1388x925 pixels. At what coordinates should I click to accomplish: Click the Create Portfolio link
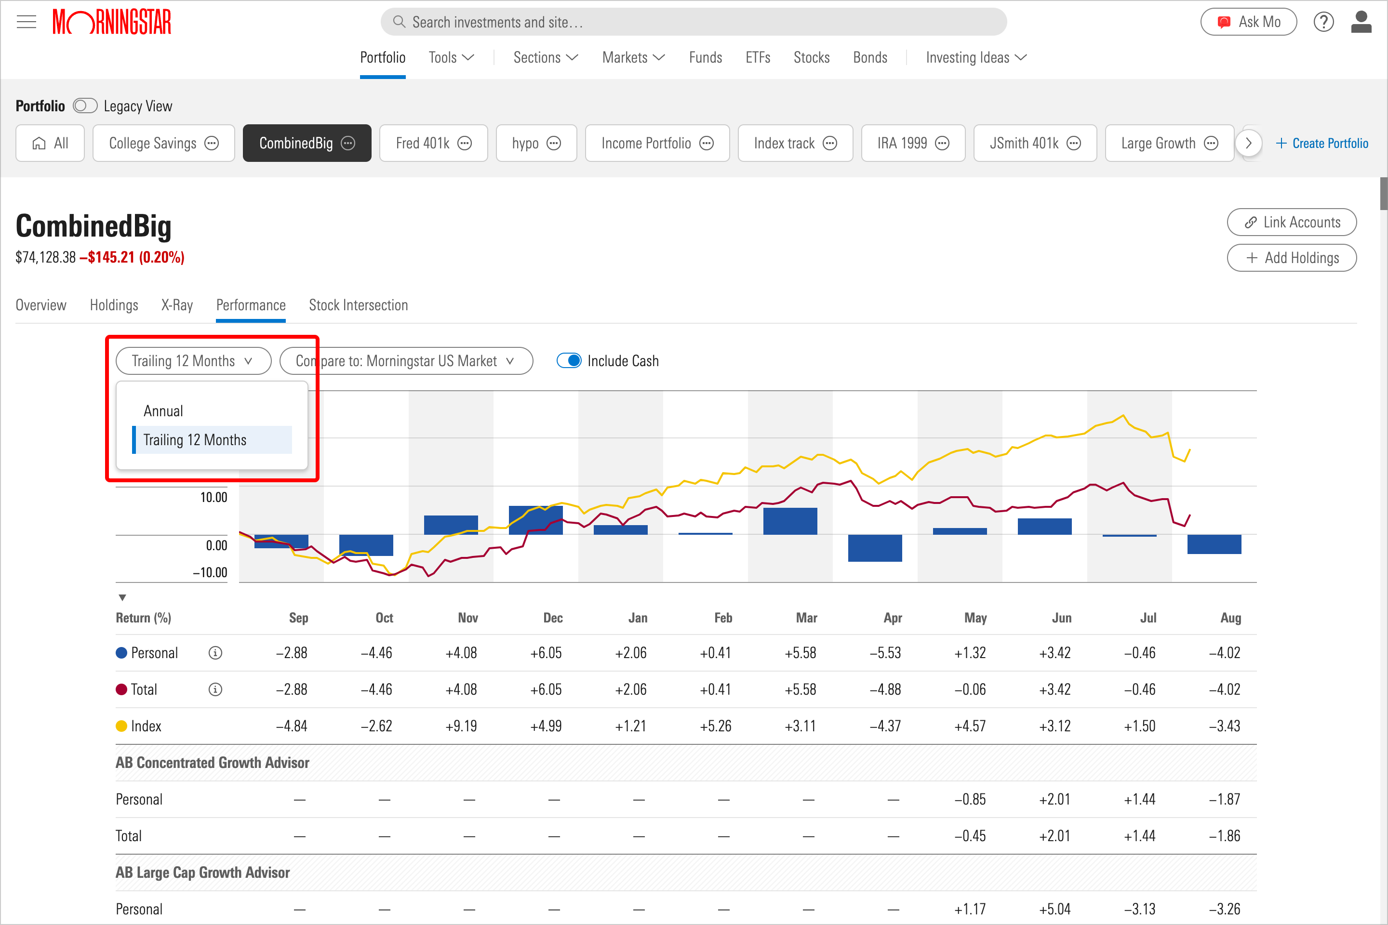[1322, 144]
